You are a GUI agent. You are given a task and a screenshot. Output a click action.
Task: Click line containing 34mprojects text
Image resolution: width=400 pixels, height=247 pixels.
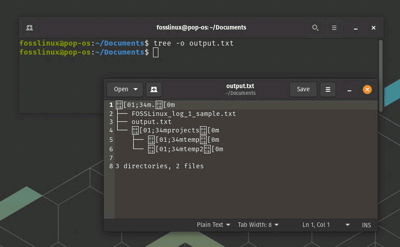click(x=175, y=130)
